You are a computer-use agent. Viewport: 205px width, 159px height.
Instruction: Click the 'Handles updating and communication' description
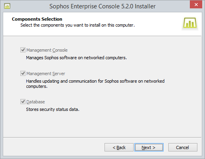pos(95,83)
